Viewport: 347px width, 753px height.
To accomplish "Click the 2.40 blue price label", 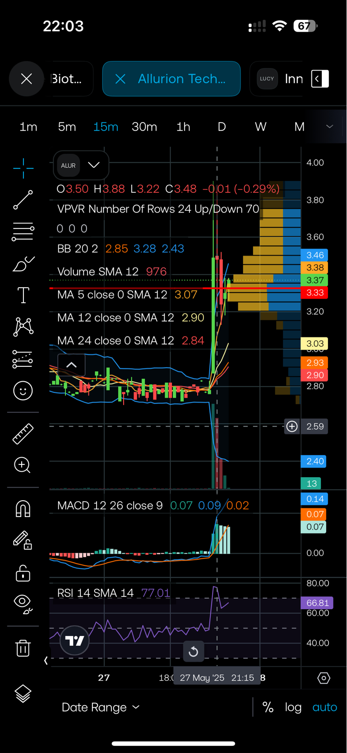I will [314, 461].
